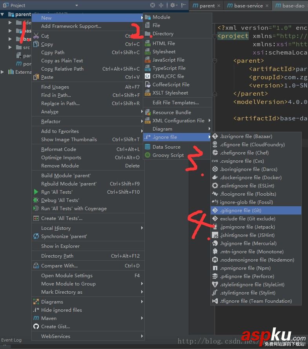
Task: Click the .bzrignore file (Bazaar) entry
Action: pos(256,136)
